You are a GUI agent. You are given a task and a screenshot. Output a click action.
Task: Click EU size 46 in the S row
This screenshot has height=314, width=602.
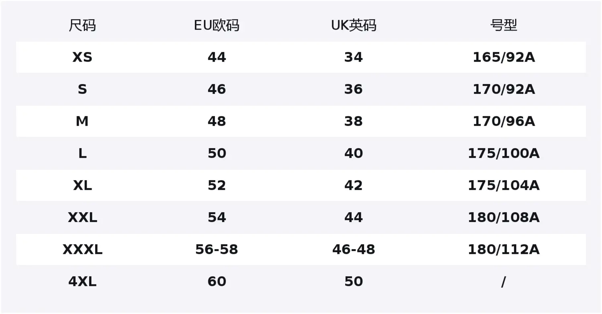217,89
